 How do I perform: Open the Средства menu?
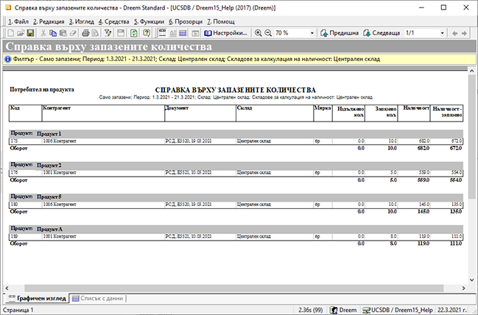pyautogui.click(x=113, y=21)
